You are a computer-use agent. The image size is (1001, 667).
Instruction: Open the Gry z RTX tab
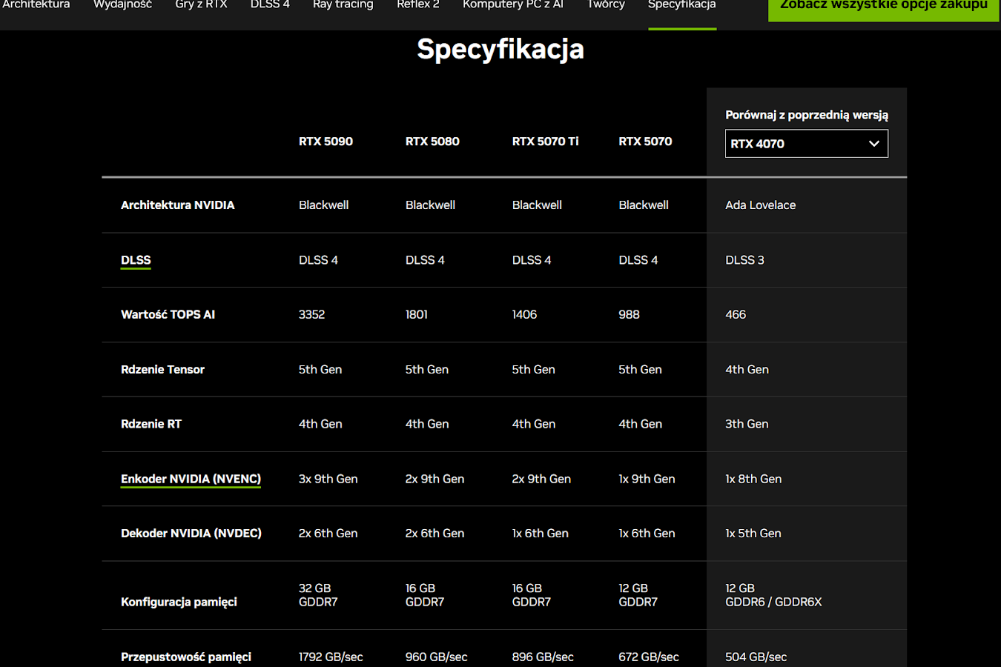201,4
